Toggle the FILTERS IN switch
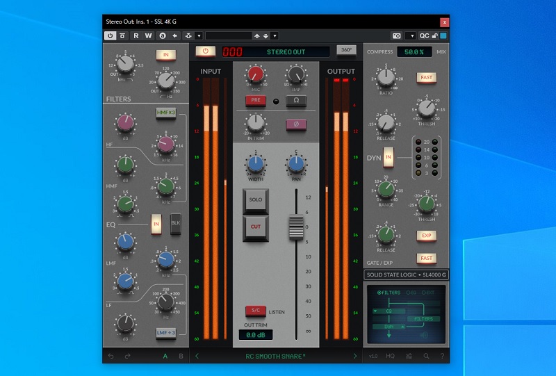The image size is (556, 376). click(x=166, y=55)
